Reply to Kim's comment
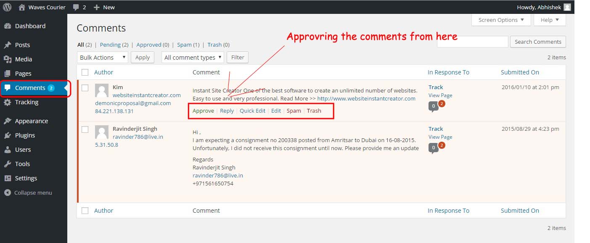This screenshot has height=243, width=590. click(x=227, y=111)
